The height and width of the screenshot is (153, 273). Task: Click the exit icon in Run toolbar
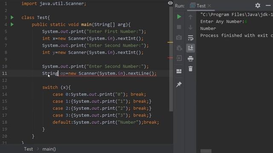coord(179,58)
